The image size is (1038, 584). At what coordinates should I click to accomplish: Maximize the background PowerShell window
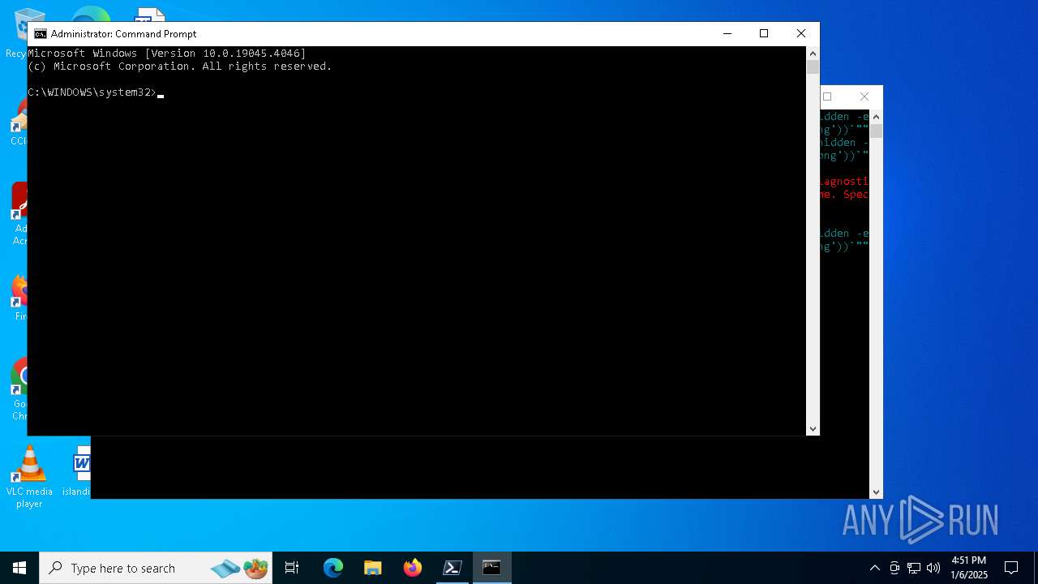(x=828, y=97)
